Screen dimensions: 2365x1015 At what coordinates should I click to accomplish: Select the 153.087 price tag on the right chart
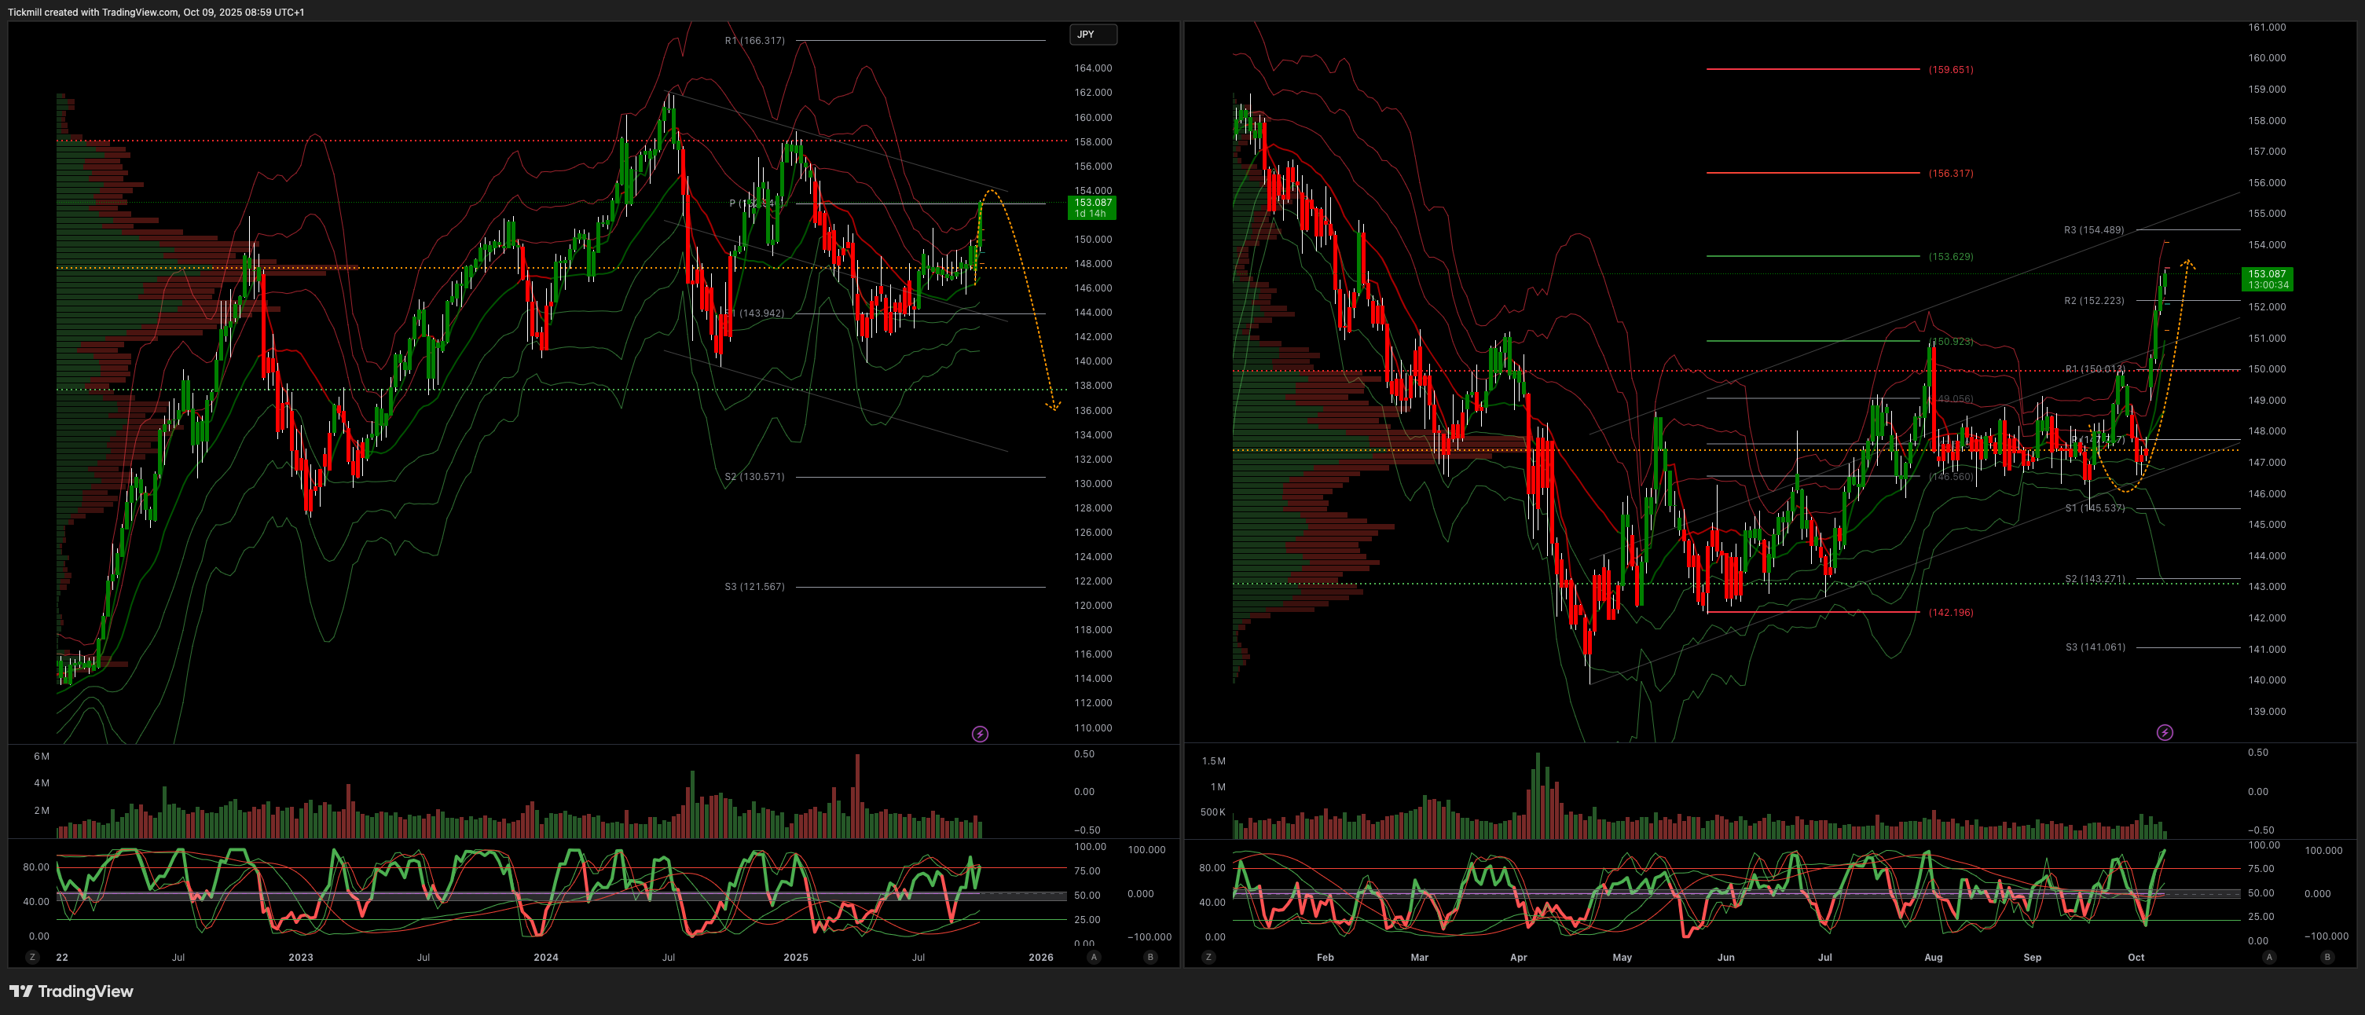[x=2266, y=279]
